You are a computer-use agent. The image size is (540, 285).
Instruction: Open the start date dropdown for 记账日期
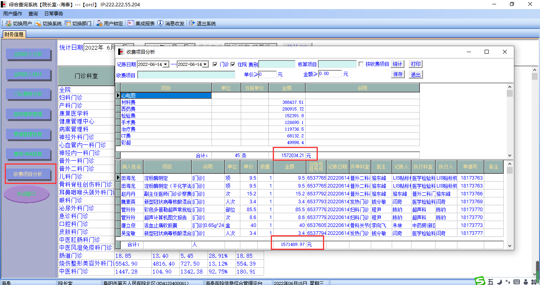coord(166,64)
